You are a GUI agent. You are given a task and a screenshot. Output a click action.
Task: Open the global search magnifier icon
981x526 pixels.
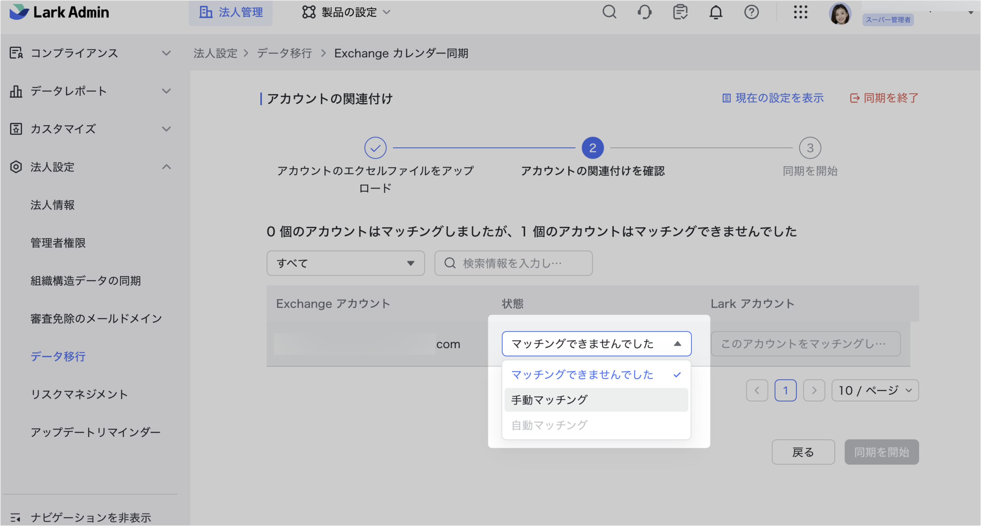coord(609,12)
